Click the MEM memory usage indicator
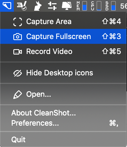Screen dimensions: 127x147 point(82,6)
